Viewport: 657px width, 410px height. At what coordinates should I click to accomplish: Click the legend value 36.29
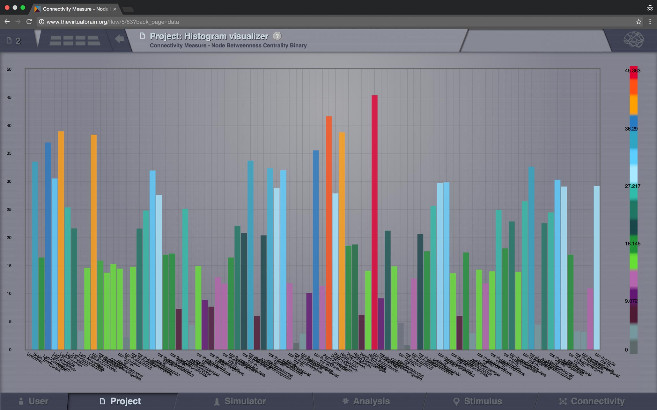pos(631,129)
